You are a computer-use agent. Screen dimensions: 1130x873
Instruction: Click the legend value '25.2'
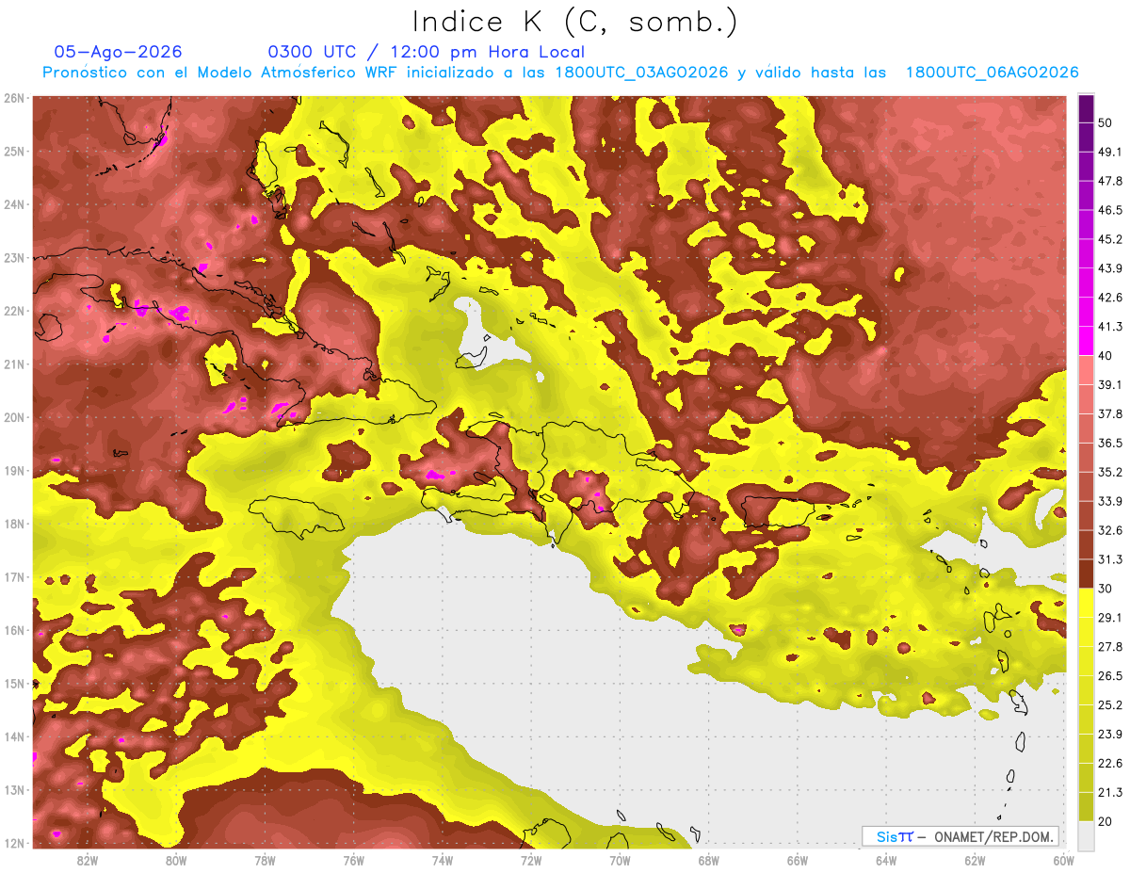coord(1111,705)
